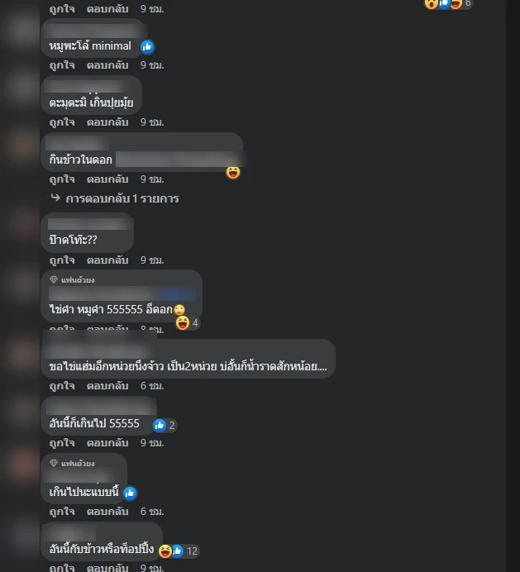Screen dimensions: 520x572
Task: Click the reply arrow icon beside 'การตอบกลับ 1 รายการ'
Action: click(x=55, y=198)
